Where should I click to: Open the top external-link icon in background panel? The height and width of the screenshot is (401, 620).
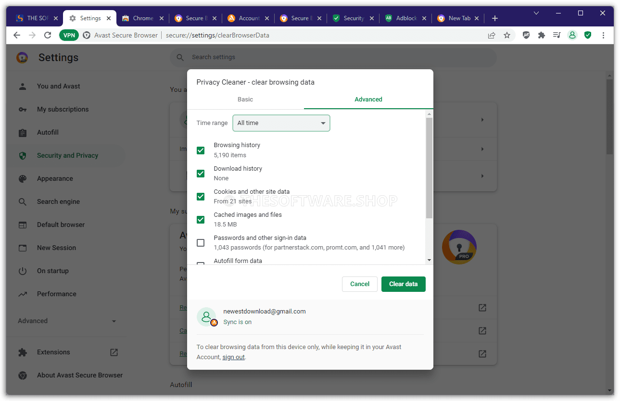click(482, 308)
